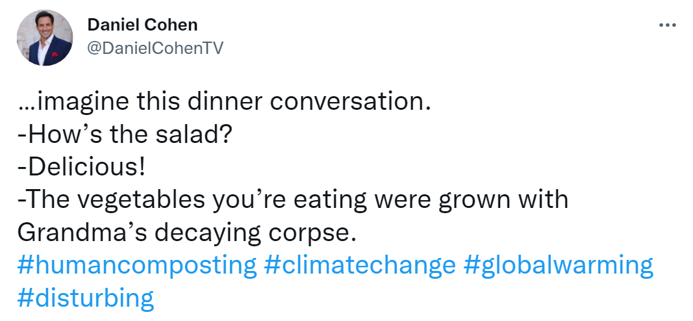Open the Daniel Cohen display name link
The width and height of the screenshot is (693, 321).
coord(142,25)
